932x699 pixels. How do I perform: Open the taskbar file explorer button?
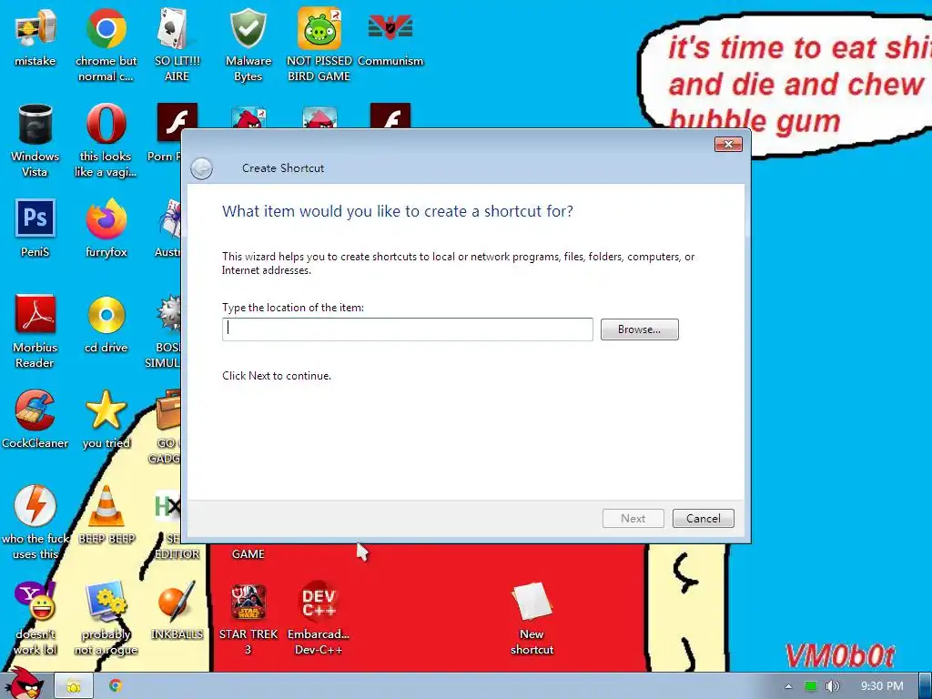click(74, 686)
